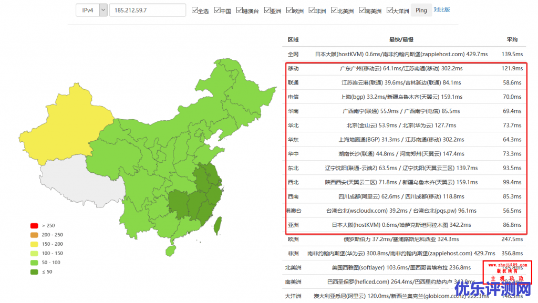Uncheck the 南美洲 checkbox
The image size is (538, 303).
coord(362,11)
